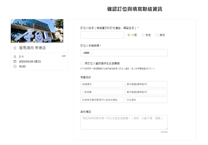Click the person icon next to 2 大
This screenshot has width=208, height=145.
[x=15, y=56]
